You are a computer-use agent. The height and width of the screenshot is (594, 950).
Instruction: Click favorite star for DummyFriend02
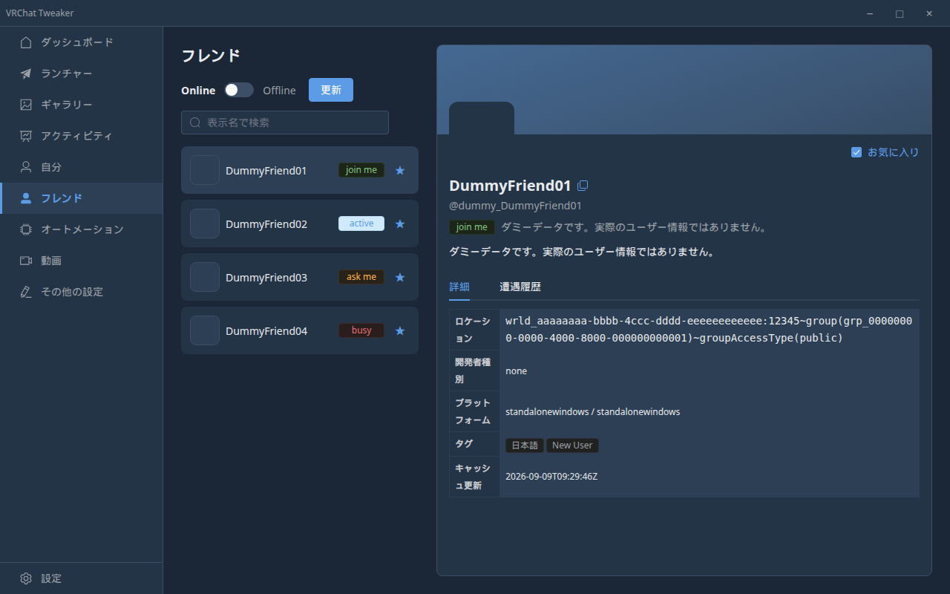(400, 223)
